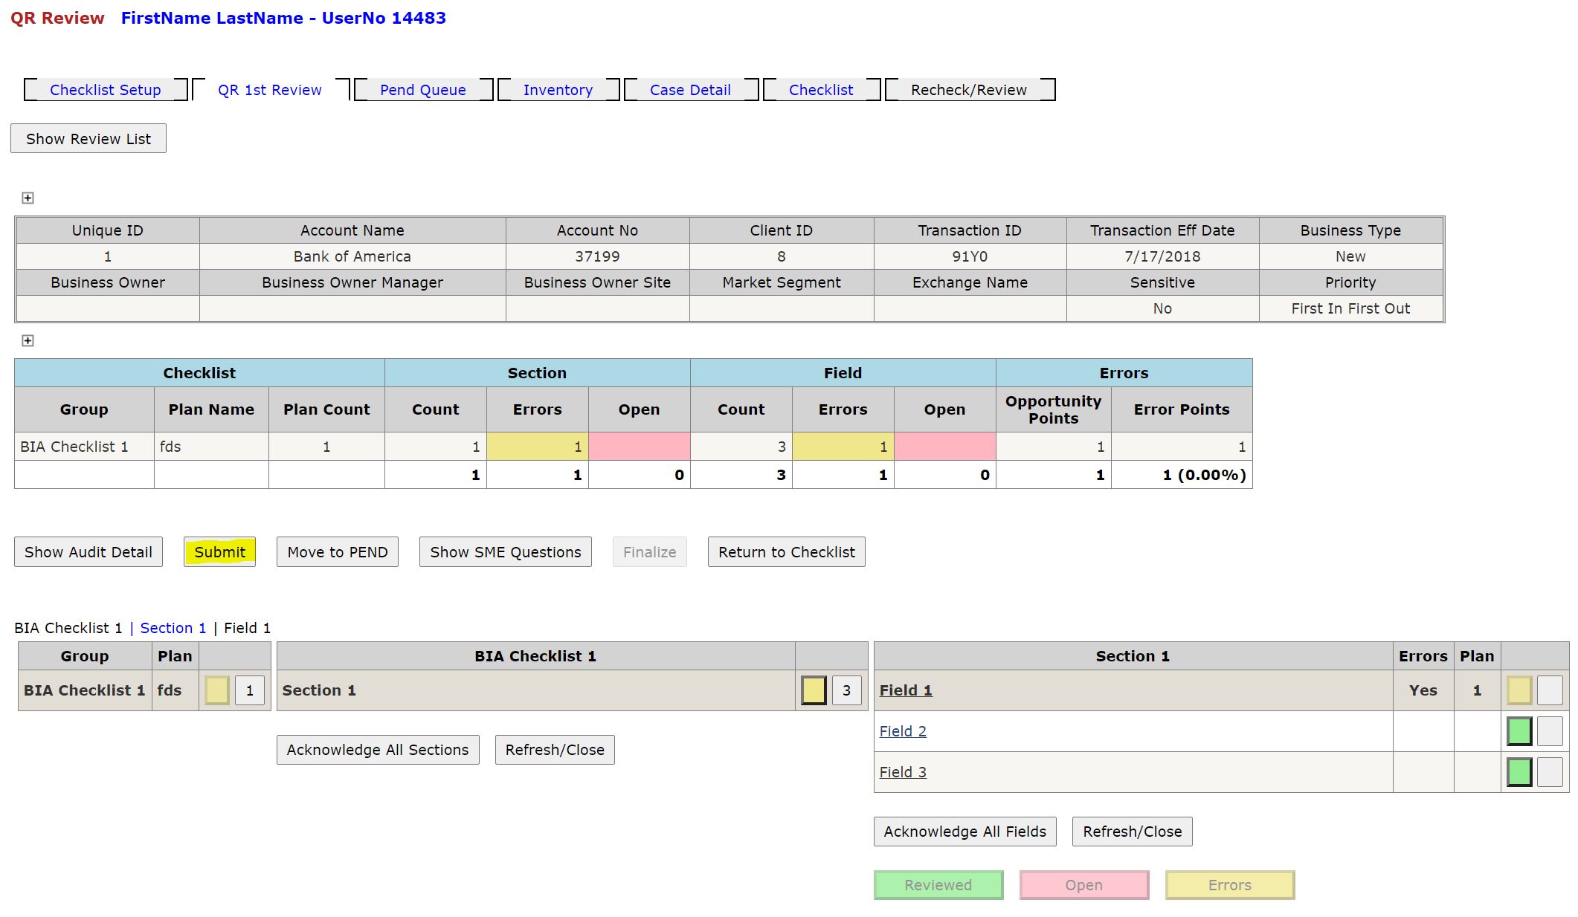The height and width of the screenshot is (917, 1578).
Task: Submit the review
Action: click(220, 552)
